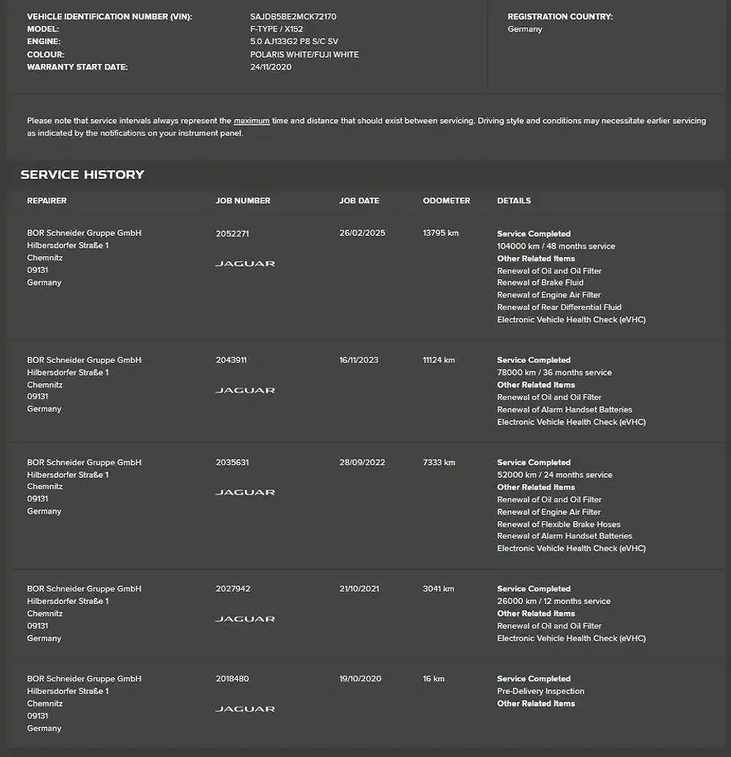
Task: Click the 7333 km odometer reading
Action: [439, 462]
